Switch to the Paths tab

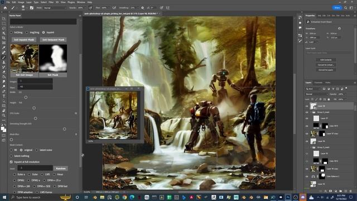(327, 83)
